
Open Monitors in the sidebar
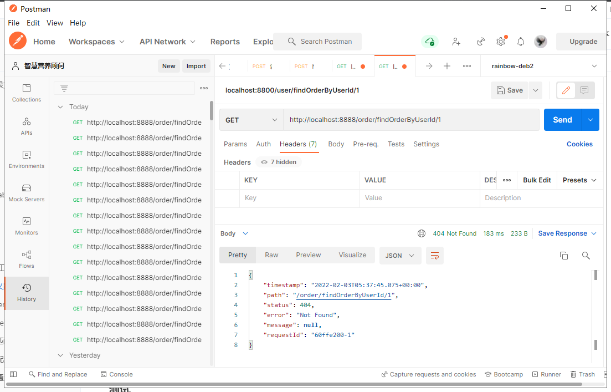click(27, 226)
